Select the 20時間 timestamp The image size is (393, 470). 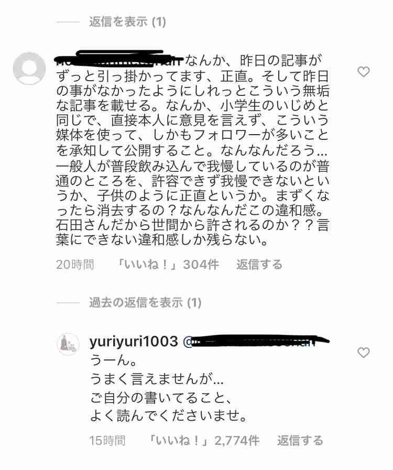tap(75, 265)
